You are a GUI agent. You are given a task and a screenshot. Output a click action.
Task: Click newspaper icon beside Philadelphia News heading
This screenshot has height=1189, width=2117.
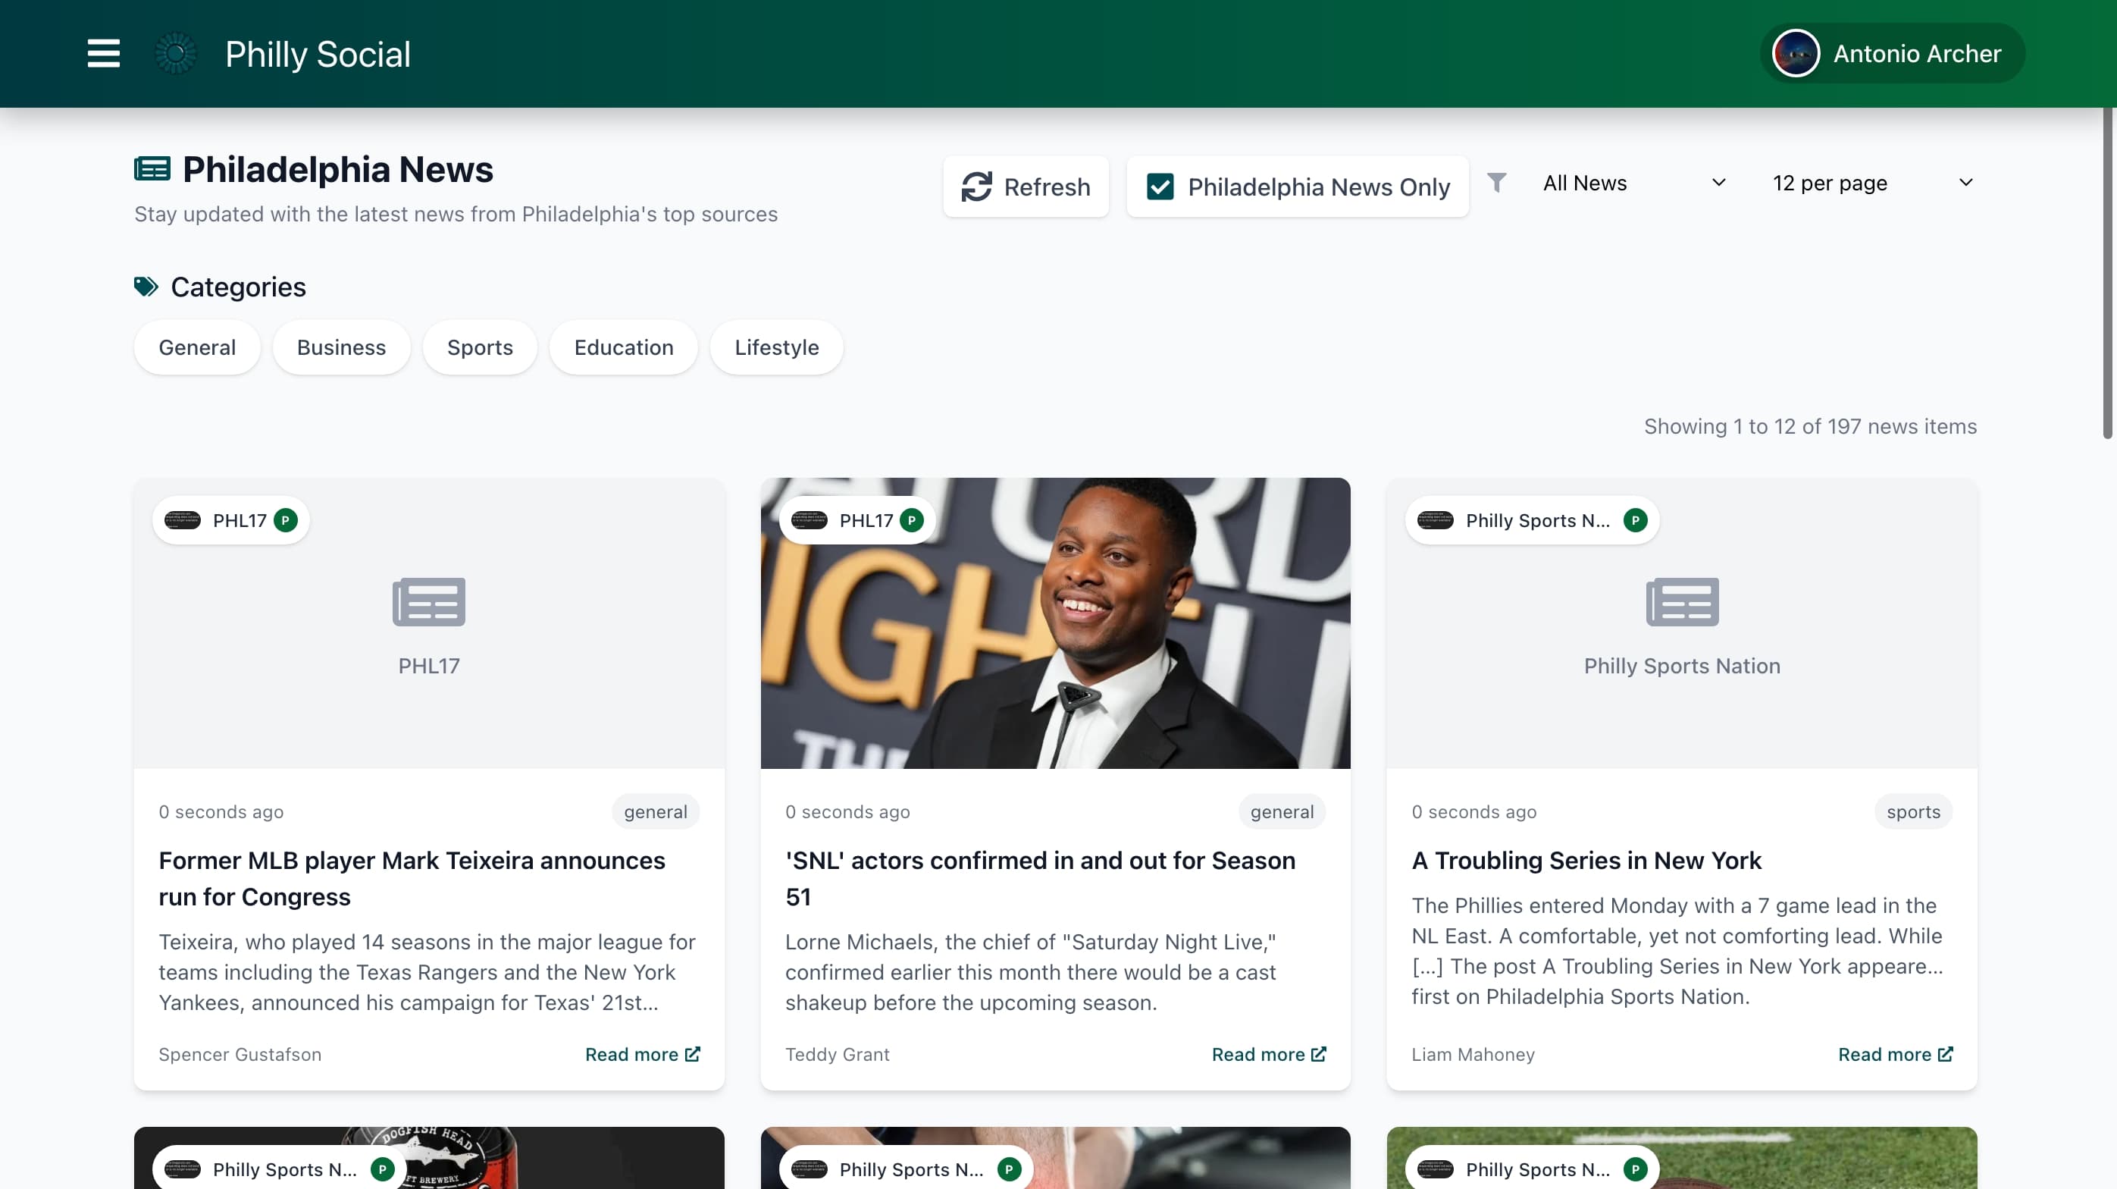click(152, 169)
